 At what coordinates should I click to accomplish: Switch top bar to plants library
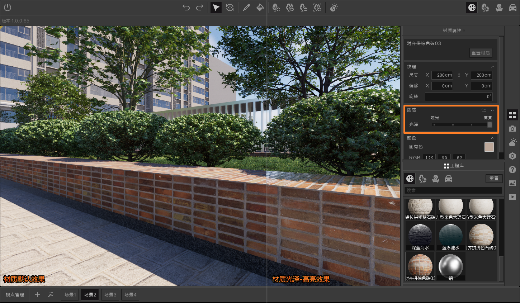point(486,8)
